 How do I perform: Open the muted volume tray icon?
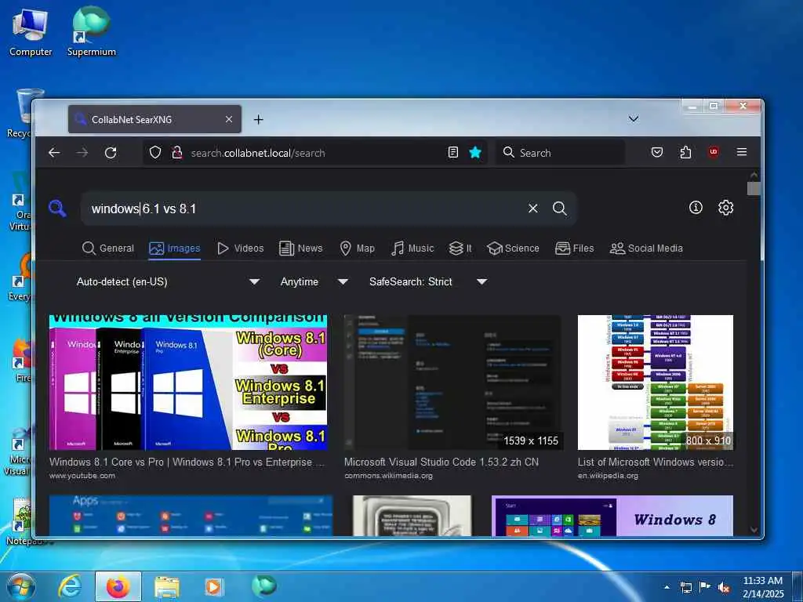724,587
